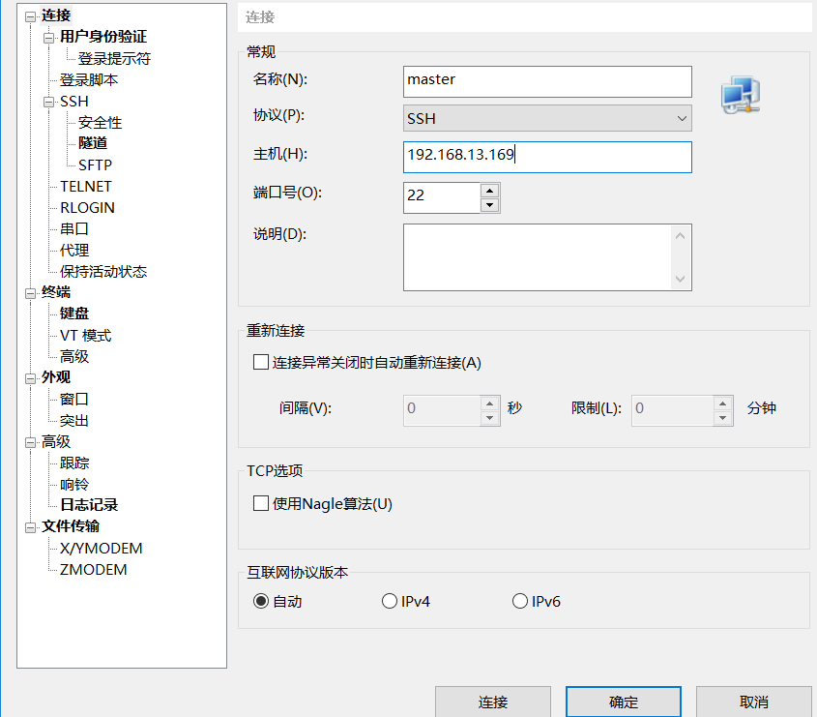
Task: Collapse the 文件传输 tree branch
Action: (28, 525)
